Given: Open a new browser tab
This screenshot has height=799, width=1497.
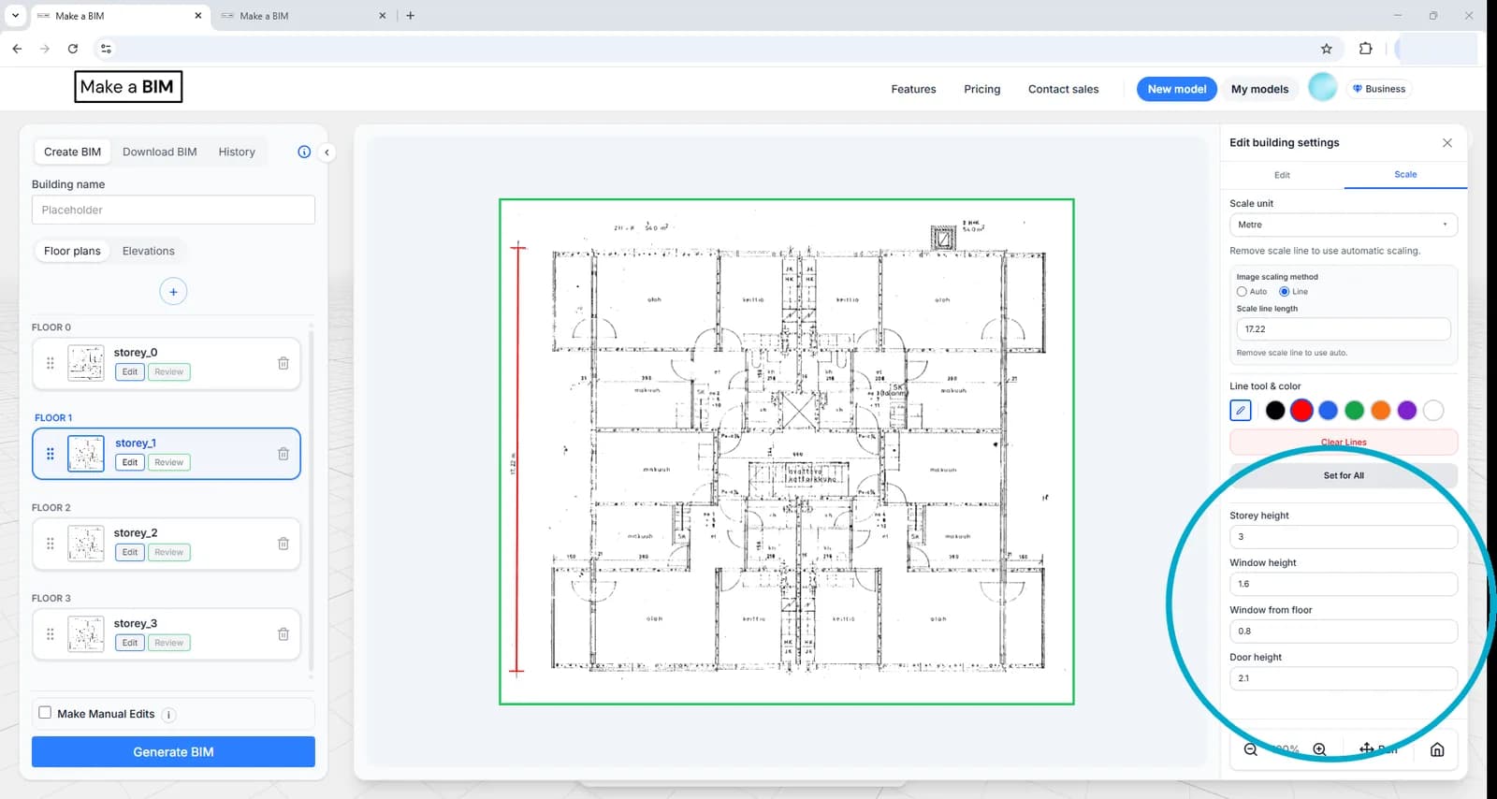Looking at the screenshot, I should tap(410, 16).
